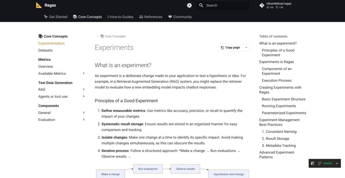The height and width of the screenshot is (178, 345).
Task: Click the Components sidebar heading
Action: pos(49,106)
